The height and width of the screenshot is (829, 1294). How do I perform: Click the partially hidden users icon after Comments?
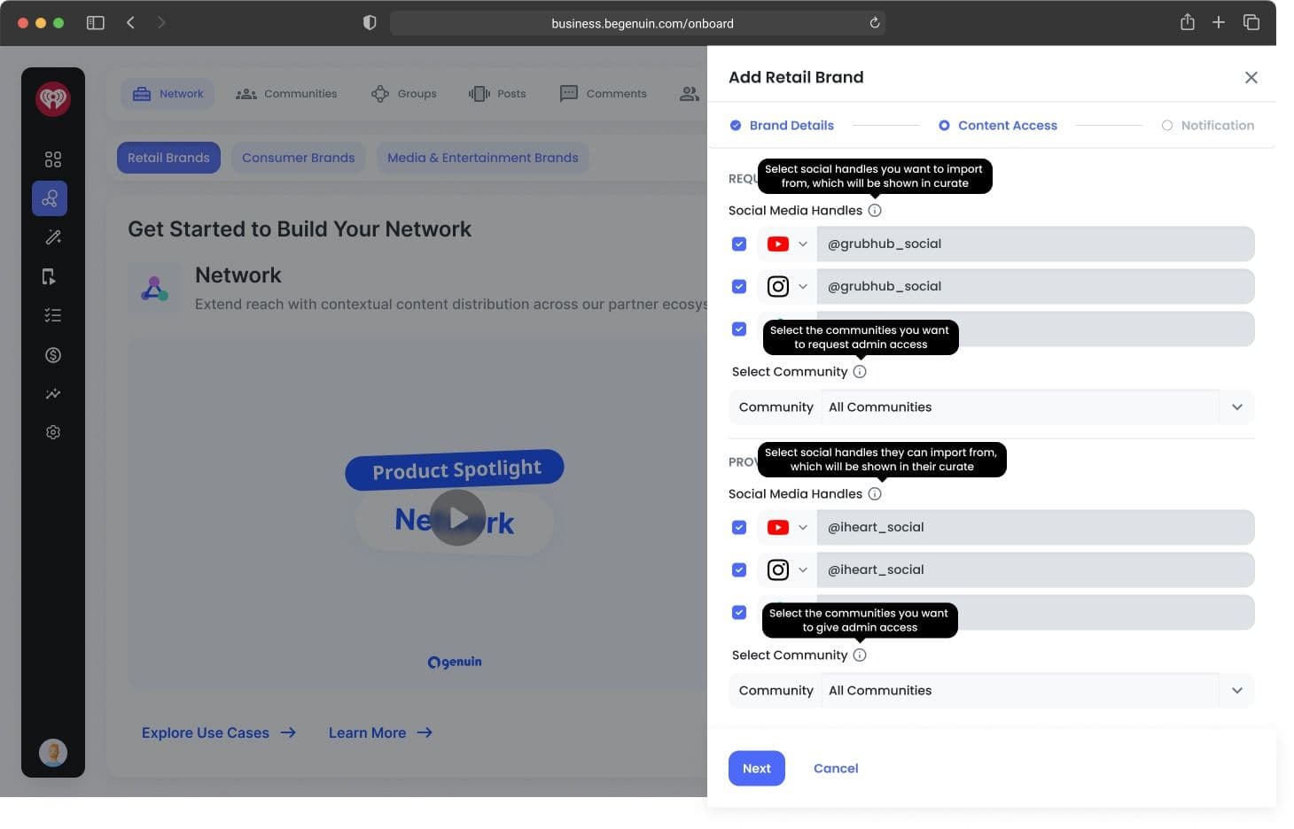click(x=690, y=94)
